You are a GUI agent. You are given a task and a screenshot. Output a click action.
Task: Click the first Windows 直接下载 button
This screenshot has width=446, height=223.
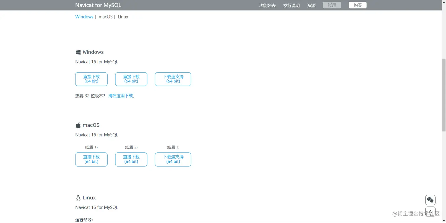[x=91, y=79]
